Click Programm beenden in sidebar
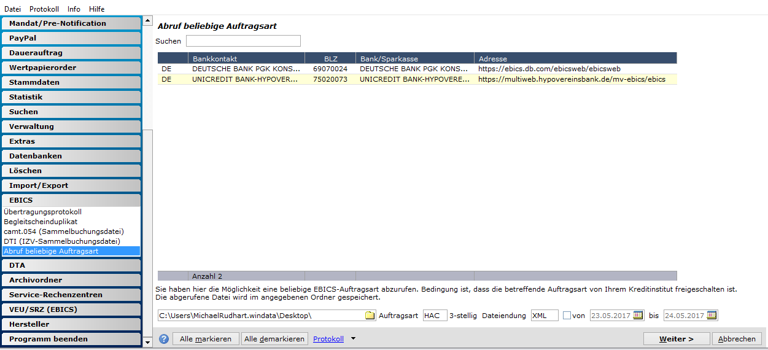This screenshot has height=350, width=768. click(71, 339)
